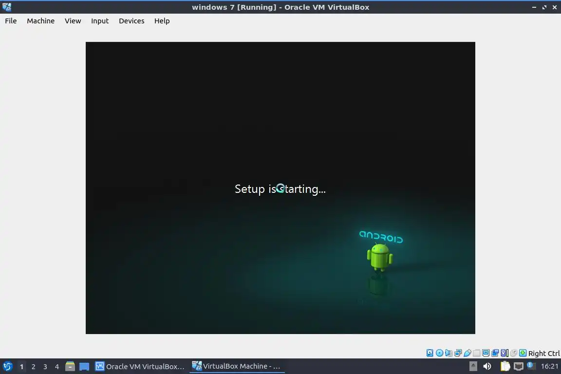Click the keyboard capture green arrow icon

pos(523,353)
